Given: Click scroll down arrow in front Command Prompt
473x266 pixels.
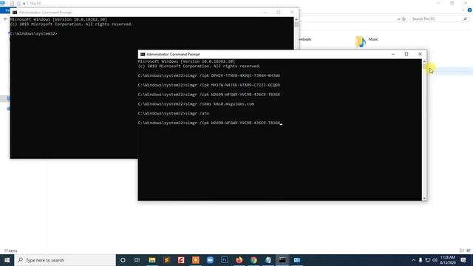Looking at the screenshot, I should (x=424, y=198).
